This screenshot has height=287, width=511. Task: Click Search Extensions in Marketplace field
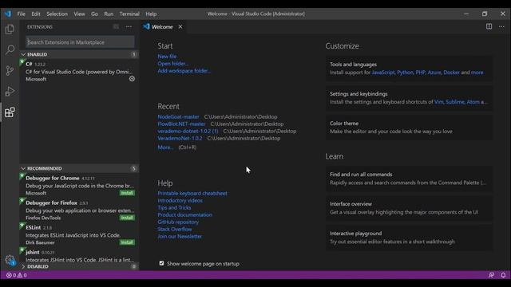pos(80,42)
